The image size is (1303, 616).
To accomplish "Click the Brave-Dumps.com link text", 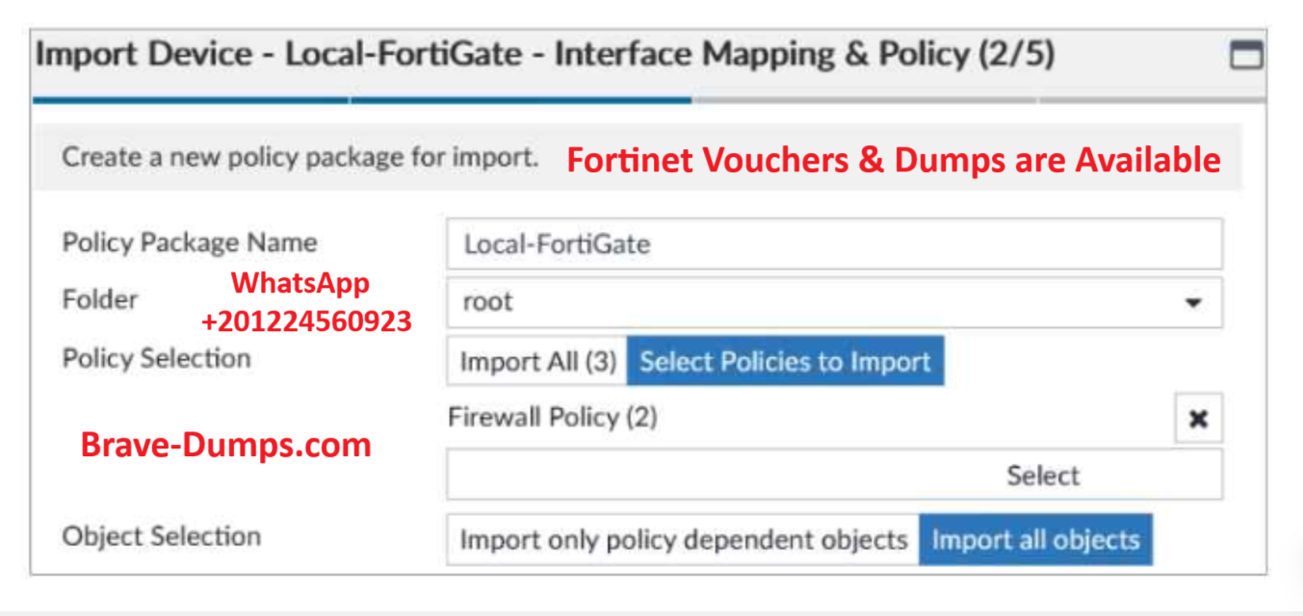I will (225, 445).
